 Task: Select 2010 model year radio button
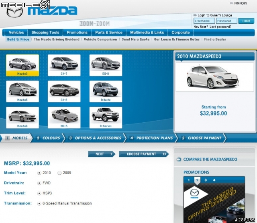pos(39,173)
